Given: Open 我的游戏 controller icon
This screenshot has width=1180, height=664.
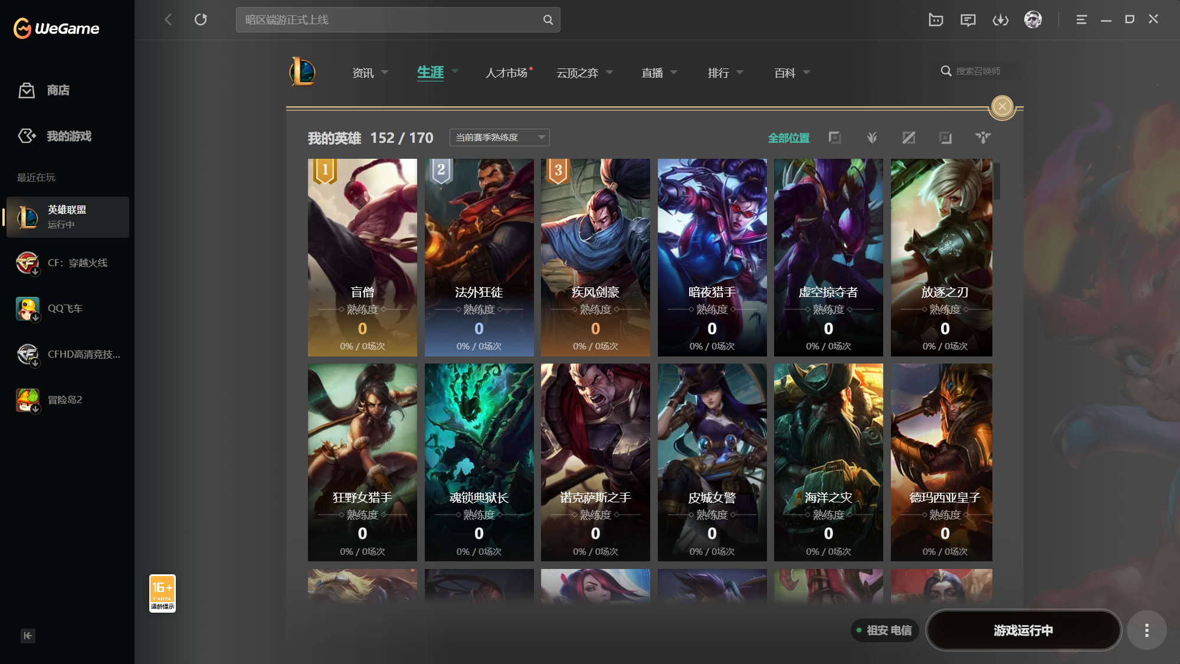Looking at the screenshot, I should click(x=27, y=136).
